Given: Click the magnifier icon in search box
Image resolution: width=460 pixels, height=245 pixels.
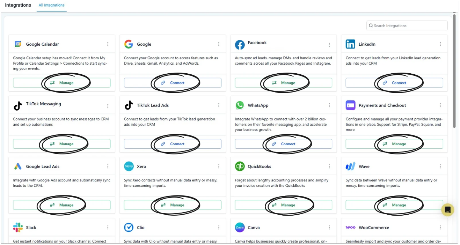Looking at the screenshot, I should 371,25.
